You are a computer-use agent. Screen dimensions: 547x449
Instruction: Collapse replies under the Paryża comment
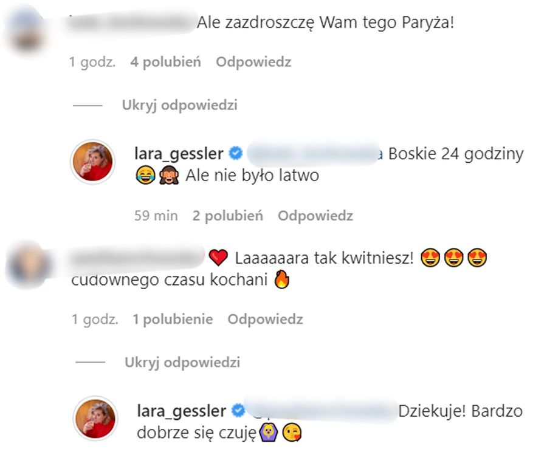point(180,105)
